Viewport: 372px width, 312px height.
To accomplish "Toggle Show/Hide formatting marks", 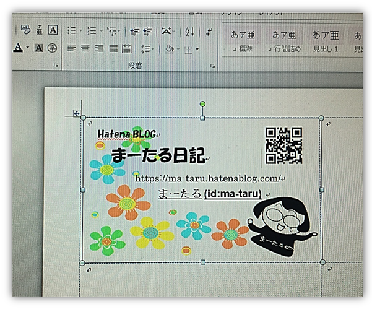I will coord(209,32).
